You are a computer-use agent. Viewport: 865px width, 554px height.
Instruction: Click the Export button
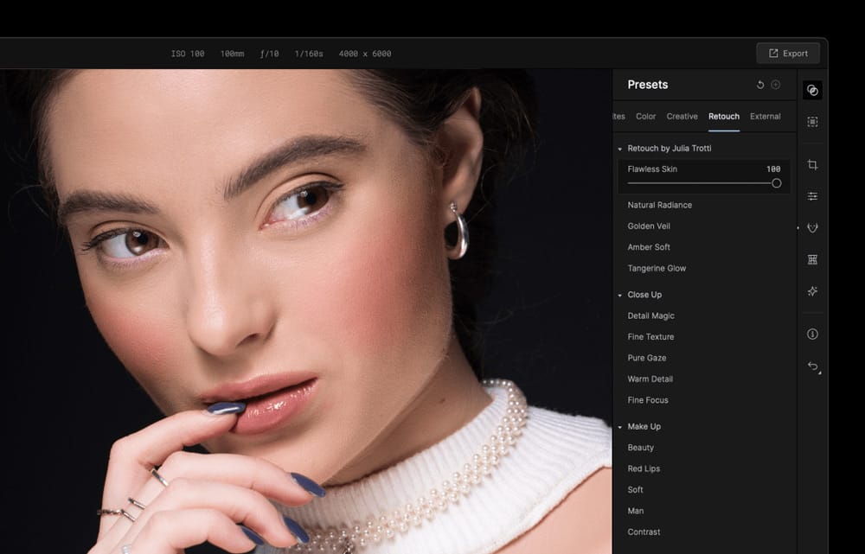pos(788,54)
